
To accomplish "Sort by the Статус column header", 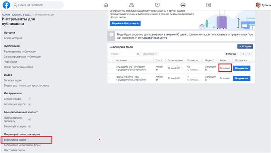I will click(x=159, y=61).
